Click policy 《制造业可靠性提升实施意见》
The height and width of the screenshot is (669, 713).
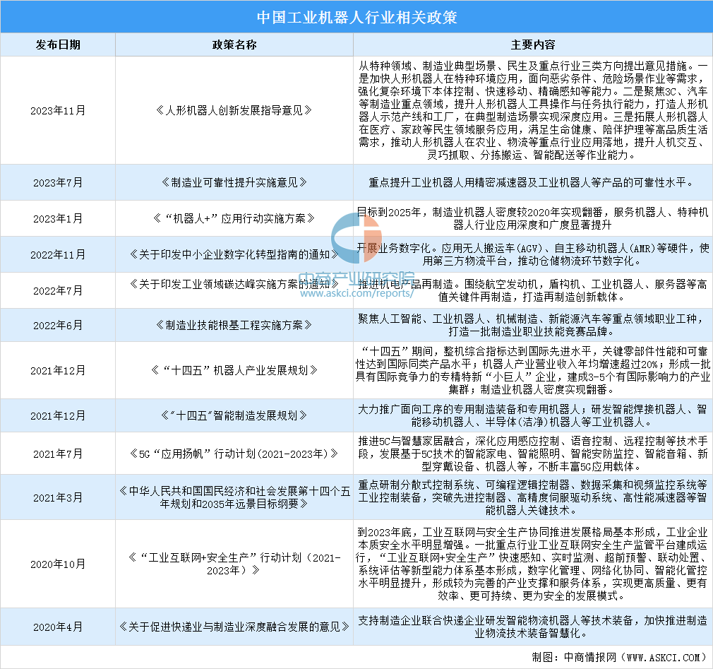(x=234, y=182)
